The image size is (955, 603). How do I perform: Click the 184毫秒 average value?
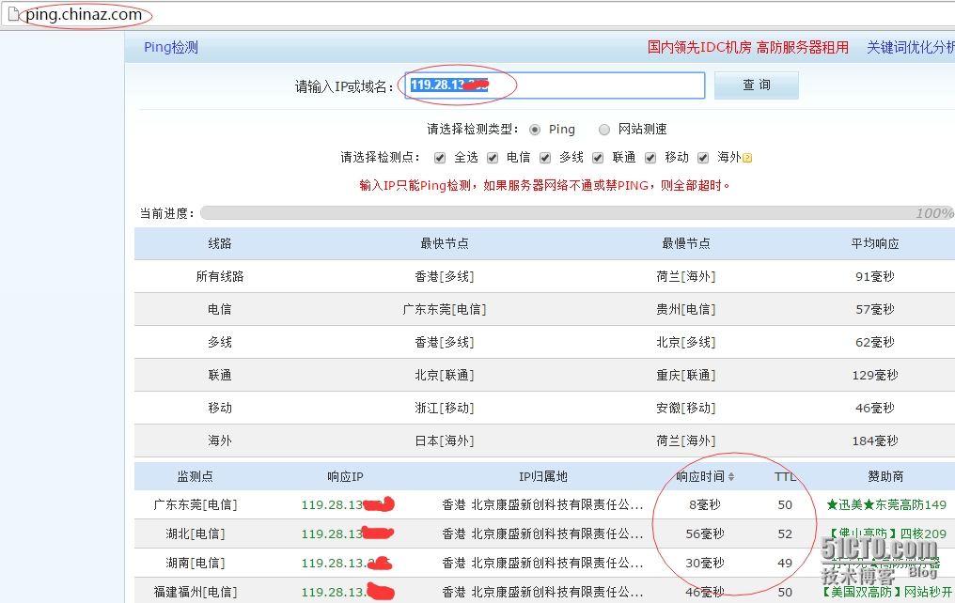pyautogui.click(x=875, y=441)
